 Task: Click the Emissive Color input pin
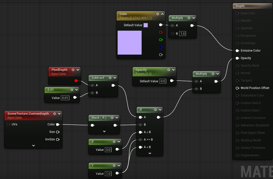[237, 51]
